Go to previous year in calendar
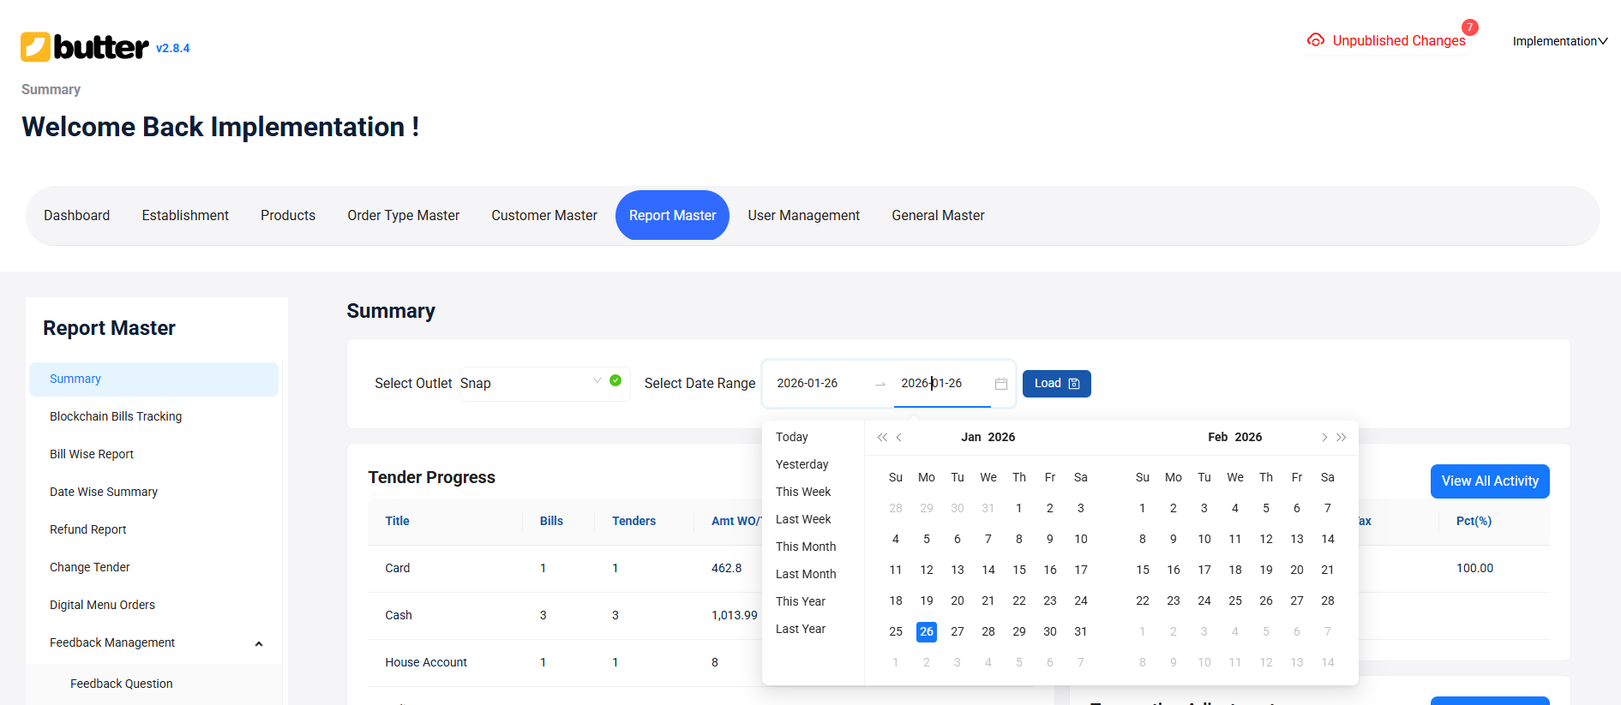This screenshot has width=1621, height=705. click(x=882, y=438)
